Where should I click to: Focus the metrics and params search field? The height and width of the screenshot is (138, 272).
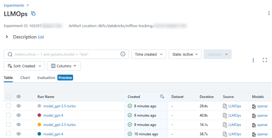point(66,54)
